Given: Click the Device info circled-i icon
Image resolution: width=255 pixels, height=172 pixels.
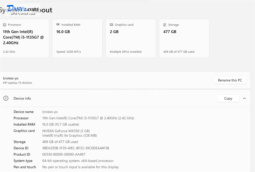Looking at the screenshot, I should pyautogui.click(x=6, y=98).
